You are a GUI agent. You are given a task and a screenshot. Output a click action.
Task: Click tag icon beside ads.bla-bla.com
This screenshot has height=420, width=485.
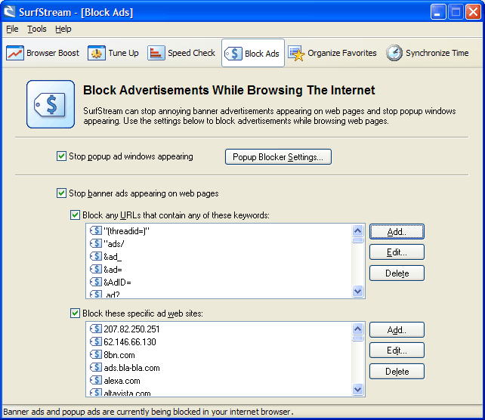(x=96, y=367)
